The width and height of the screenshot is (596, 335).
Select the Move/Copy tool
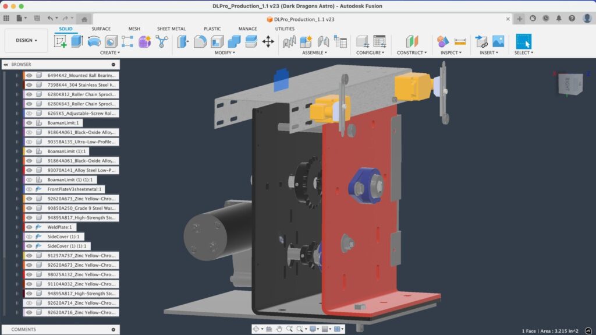tap(268, 41)
